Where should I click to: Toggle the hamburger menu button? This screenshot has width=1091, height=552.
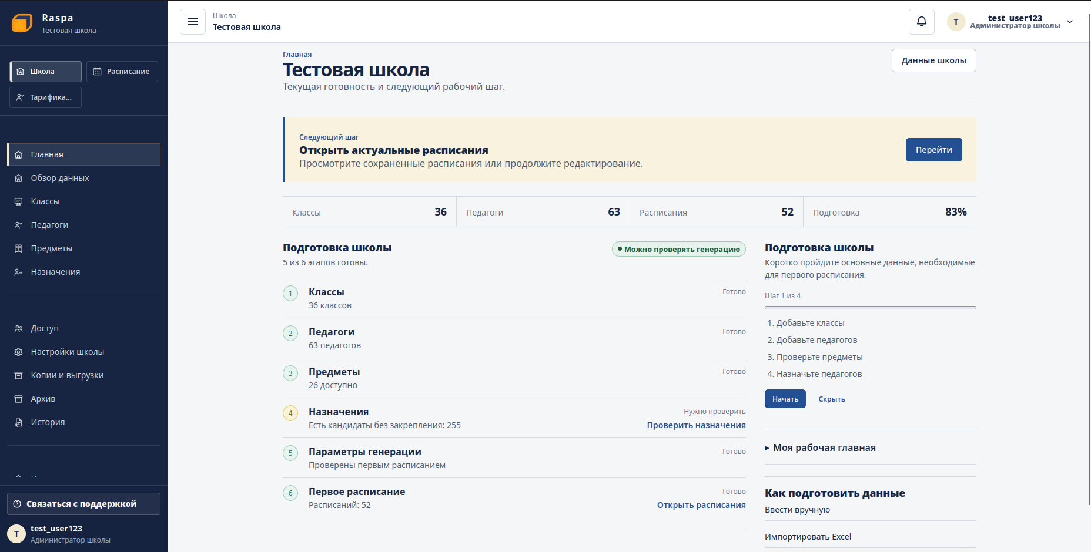pos(193,22)
